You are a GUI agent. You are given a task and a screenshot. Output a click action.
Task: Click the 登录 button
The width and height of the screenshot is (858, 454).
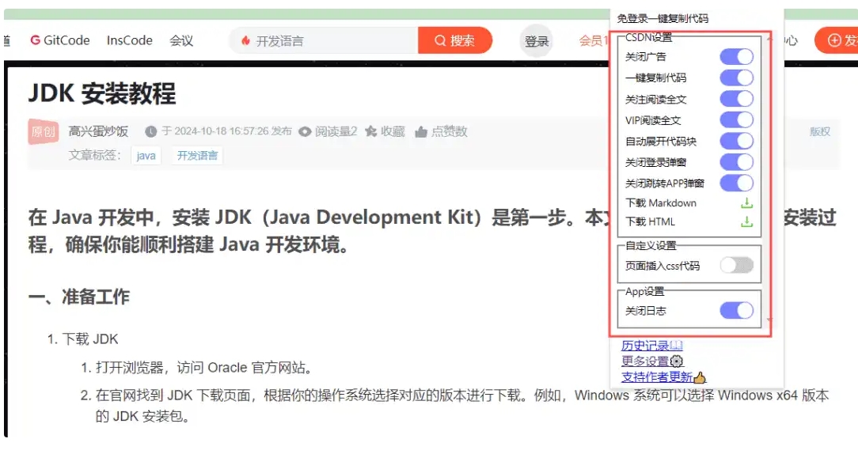point(537,41)
